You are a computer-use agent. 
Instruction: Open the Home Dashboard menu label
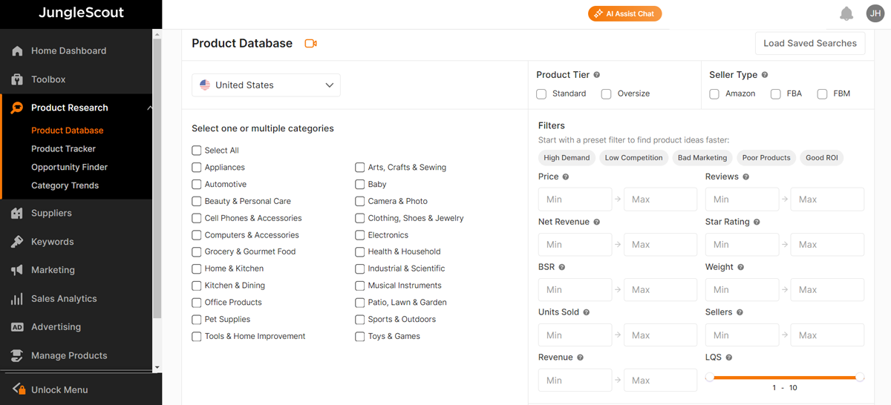click(x=69, y=51)
